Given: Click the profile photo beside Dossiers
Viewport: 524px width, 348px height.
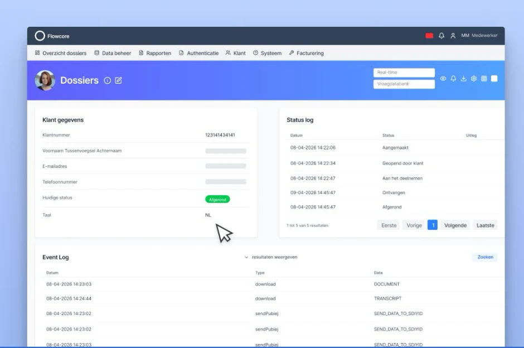Looking at the screenshot, I should [x=45, y=80].
